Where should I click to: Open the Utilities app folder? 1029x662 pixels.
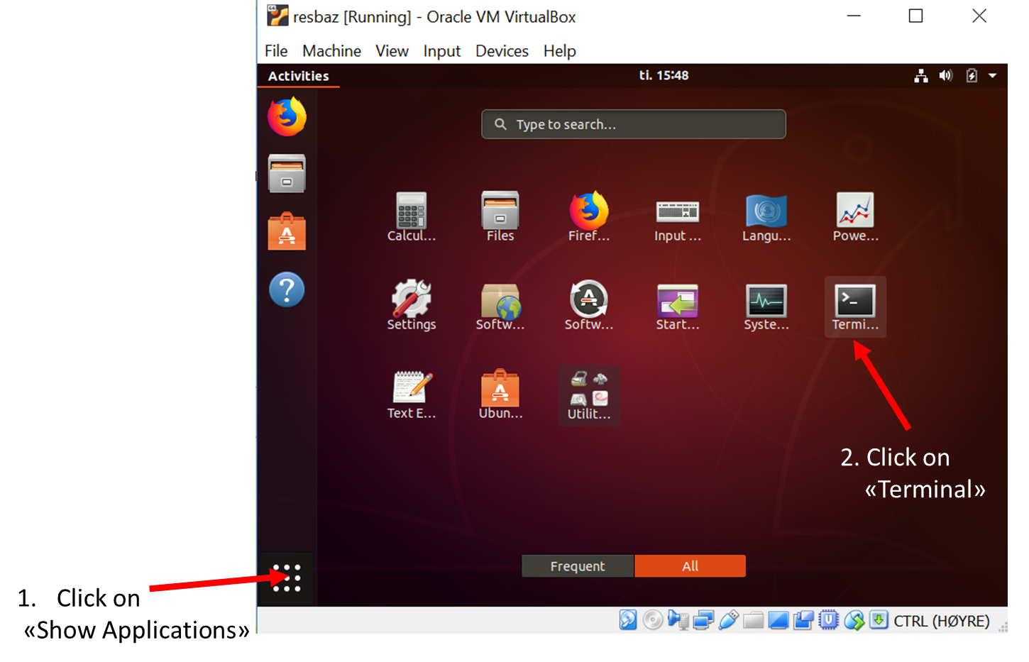pyautogui.click(x=589, y=395)
